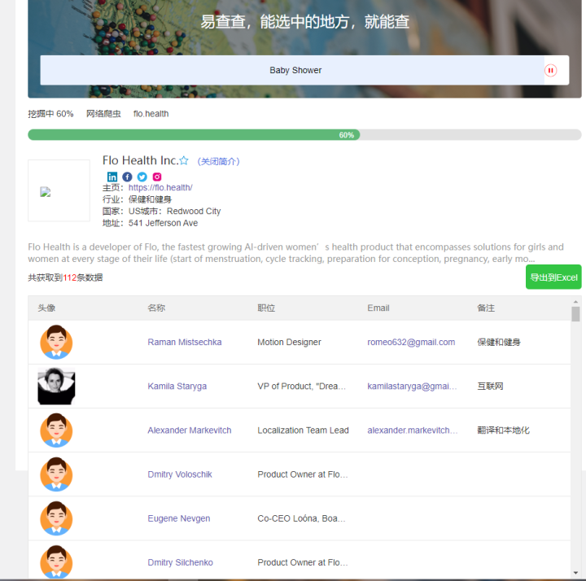586x581 pixels.
Task: Click Alexander Markevitch's avatar icon
Action: [56, 430]
